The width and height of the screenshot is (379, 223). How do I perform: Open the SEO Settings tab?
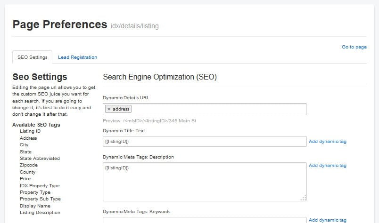32,57
